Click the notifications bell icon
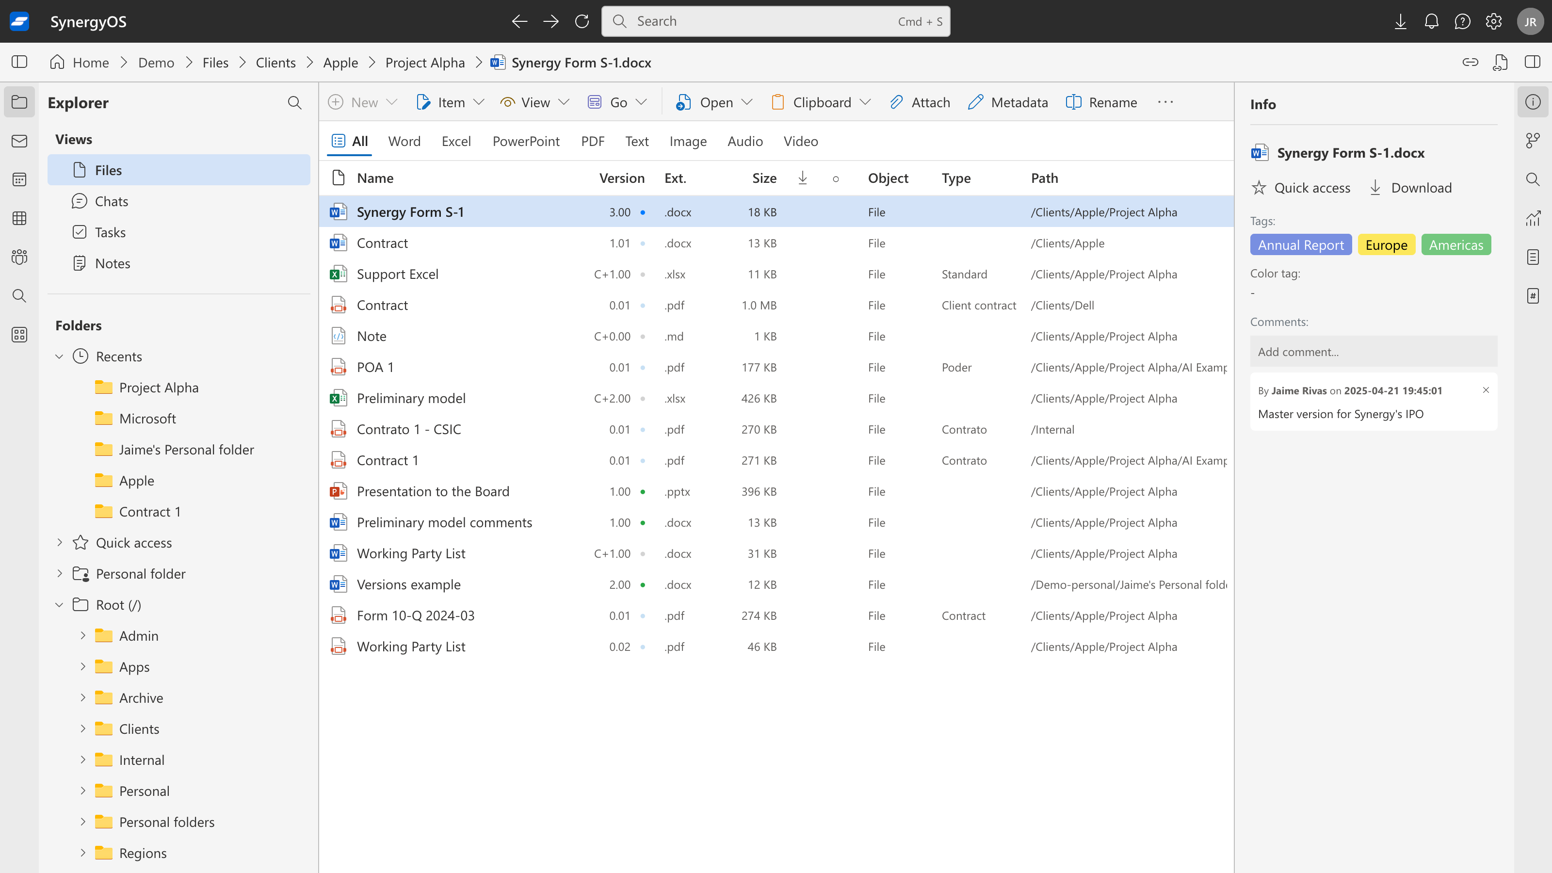 (x=1432, y=22)
